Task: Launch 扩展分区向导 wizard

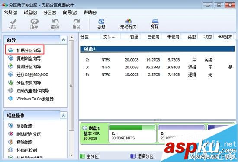Action: [x=25, y=50]
